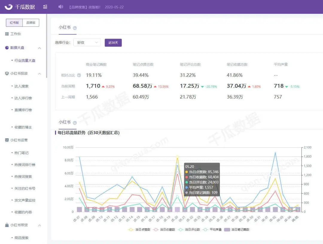
Task: Open 行业流量大盘 menu item
Action: tap(25, 60)
